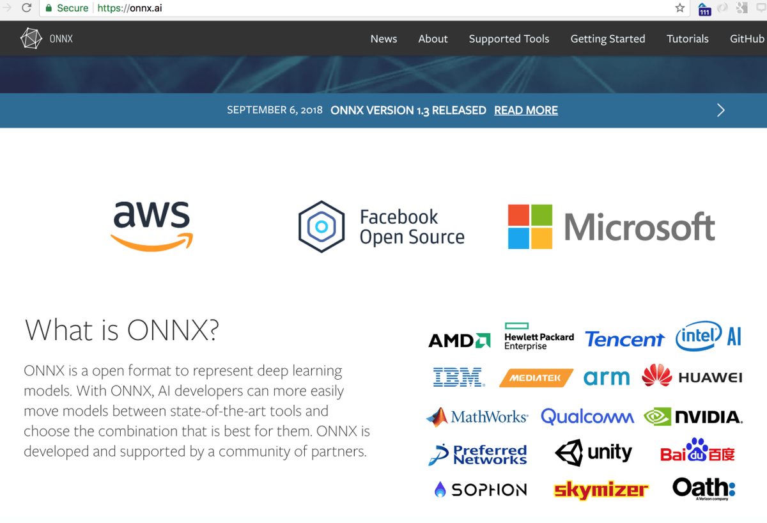Click the READ MORE link
The width and height of the screenshot is (767, 523).
pyautogui.click(x=525, y=110)
